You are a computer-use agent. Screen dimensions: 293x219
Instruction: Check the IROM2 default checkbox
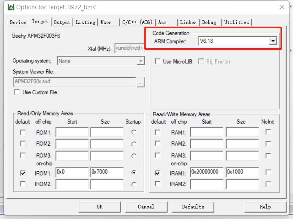click(23, 184)
